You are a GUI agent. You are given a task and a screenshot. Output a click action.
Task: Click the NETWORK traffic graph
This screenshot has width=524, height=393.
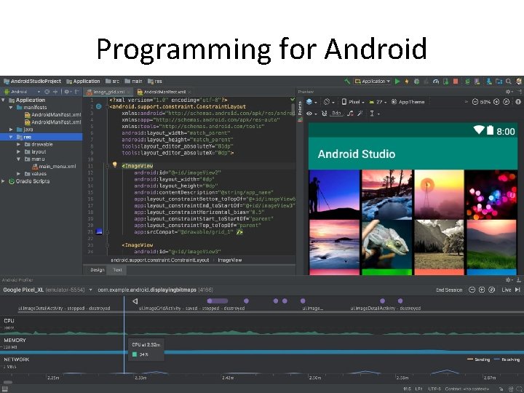[262, 365]
